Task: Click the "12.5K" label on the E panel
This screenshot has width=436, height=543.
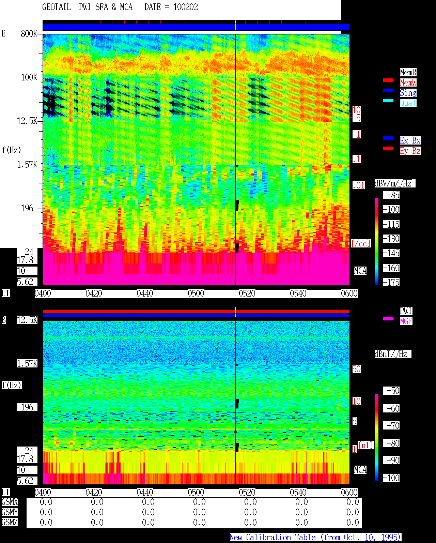Action: click(x=27, y=121)
